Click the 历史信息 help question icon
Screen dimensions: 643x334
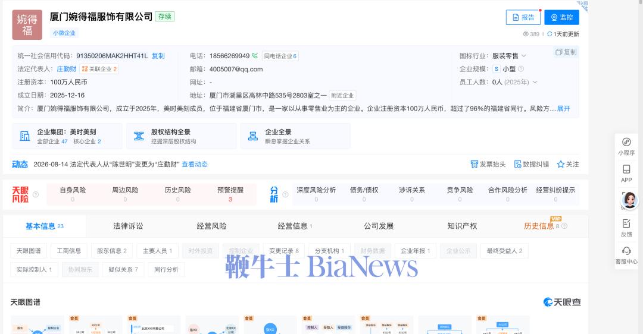point(564,226)
